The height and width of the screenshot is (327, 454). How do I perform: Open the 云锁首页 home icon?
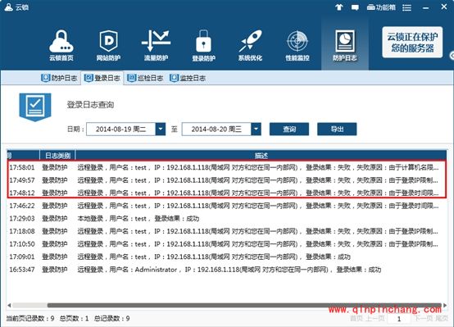click(x=61, y=45)
